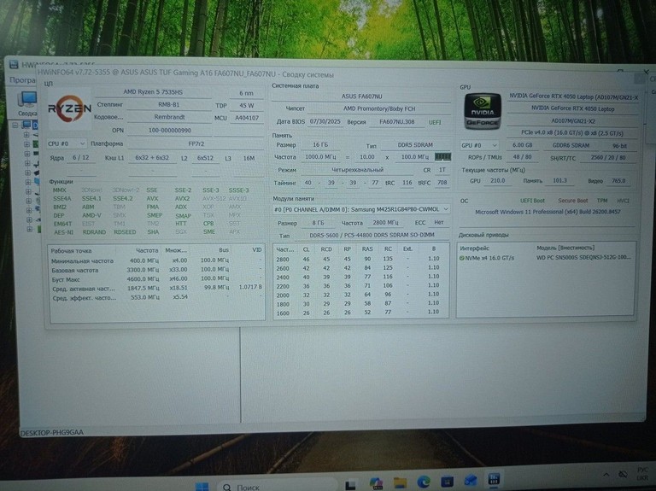Click the GPU clock value 210.0
Image resolution: width=656 pixels, height=491 pixels.
point(497,181)
